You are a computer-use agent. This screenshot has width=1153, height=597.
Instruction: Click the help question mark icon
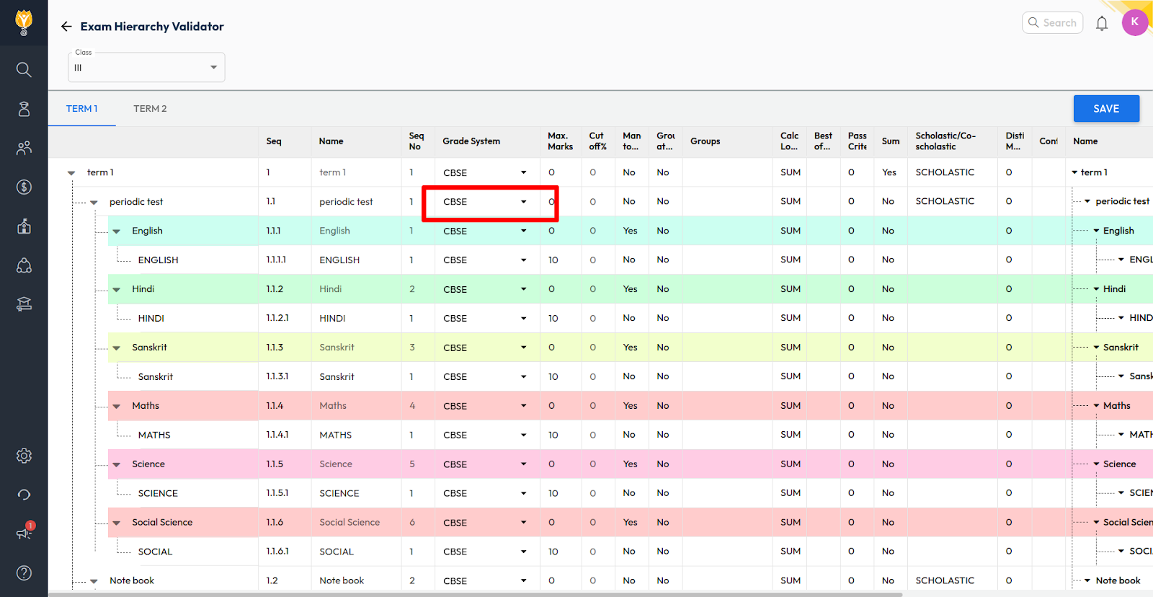click(x=24, y=572)
